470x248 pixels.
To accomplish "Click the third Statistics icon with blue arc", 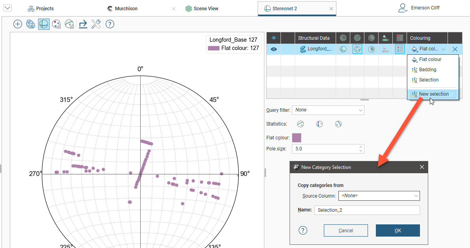I will [x=338, y=124].
